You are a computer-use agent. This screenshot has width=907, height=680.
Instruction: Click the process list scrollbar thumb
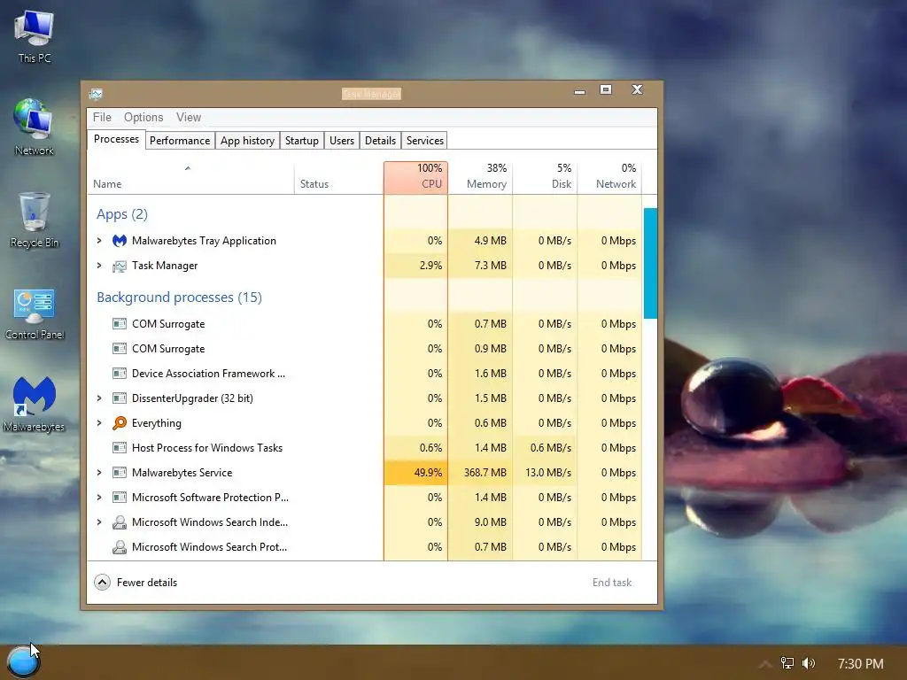650,263
